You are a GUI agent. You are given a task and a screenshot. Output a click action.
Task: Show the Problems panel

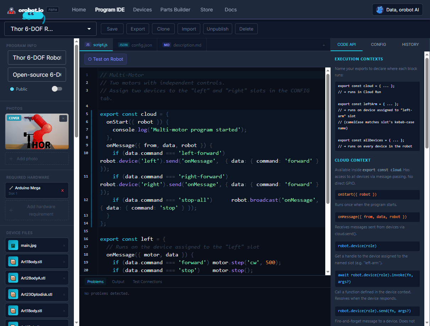tap(96, 282)
